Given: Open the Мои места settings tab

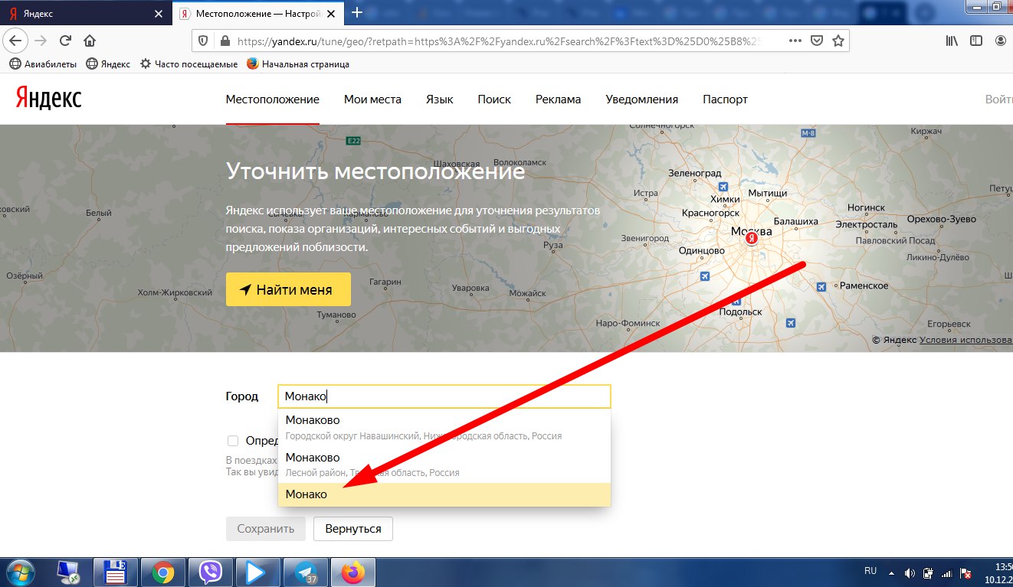Looking at the screenshot, I should pos(372,99).
